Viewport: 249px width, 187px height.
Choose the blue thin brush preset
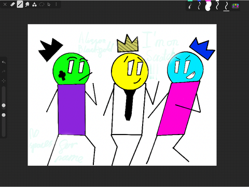[x=199, y=6]
